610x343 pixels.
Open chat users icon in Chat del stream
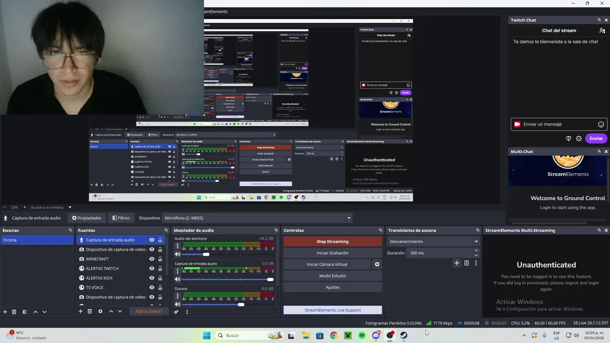(x=602, y=30)
